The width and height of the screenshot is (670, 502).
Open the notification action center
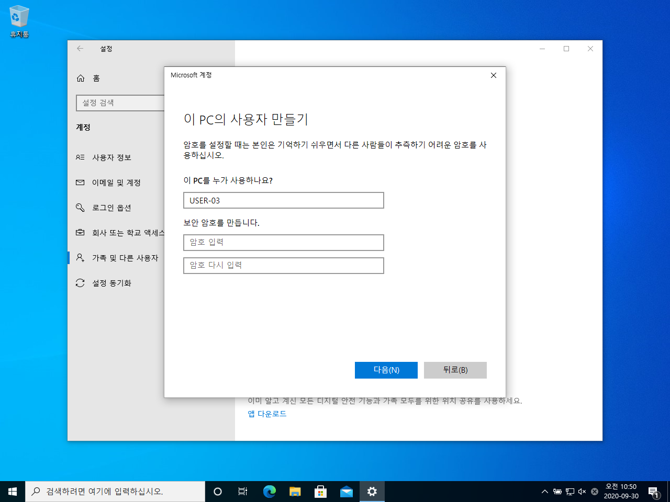click(654, 492)
